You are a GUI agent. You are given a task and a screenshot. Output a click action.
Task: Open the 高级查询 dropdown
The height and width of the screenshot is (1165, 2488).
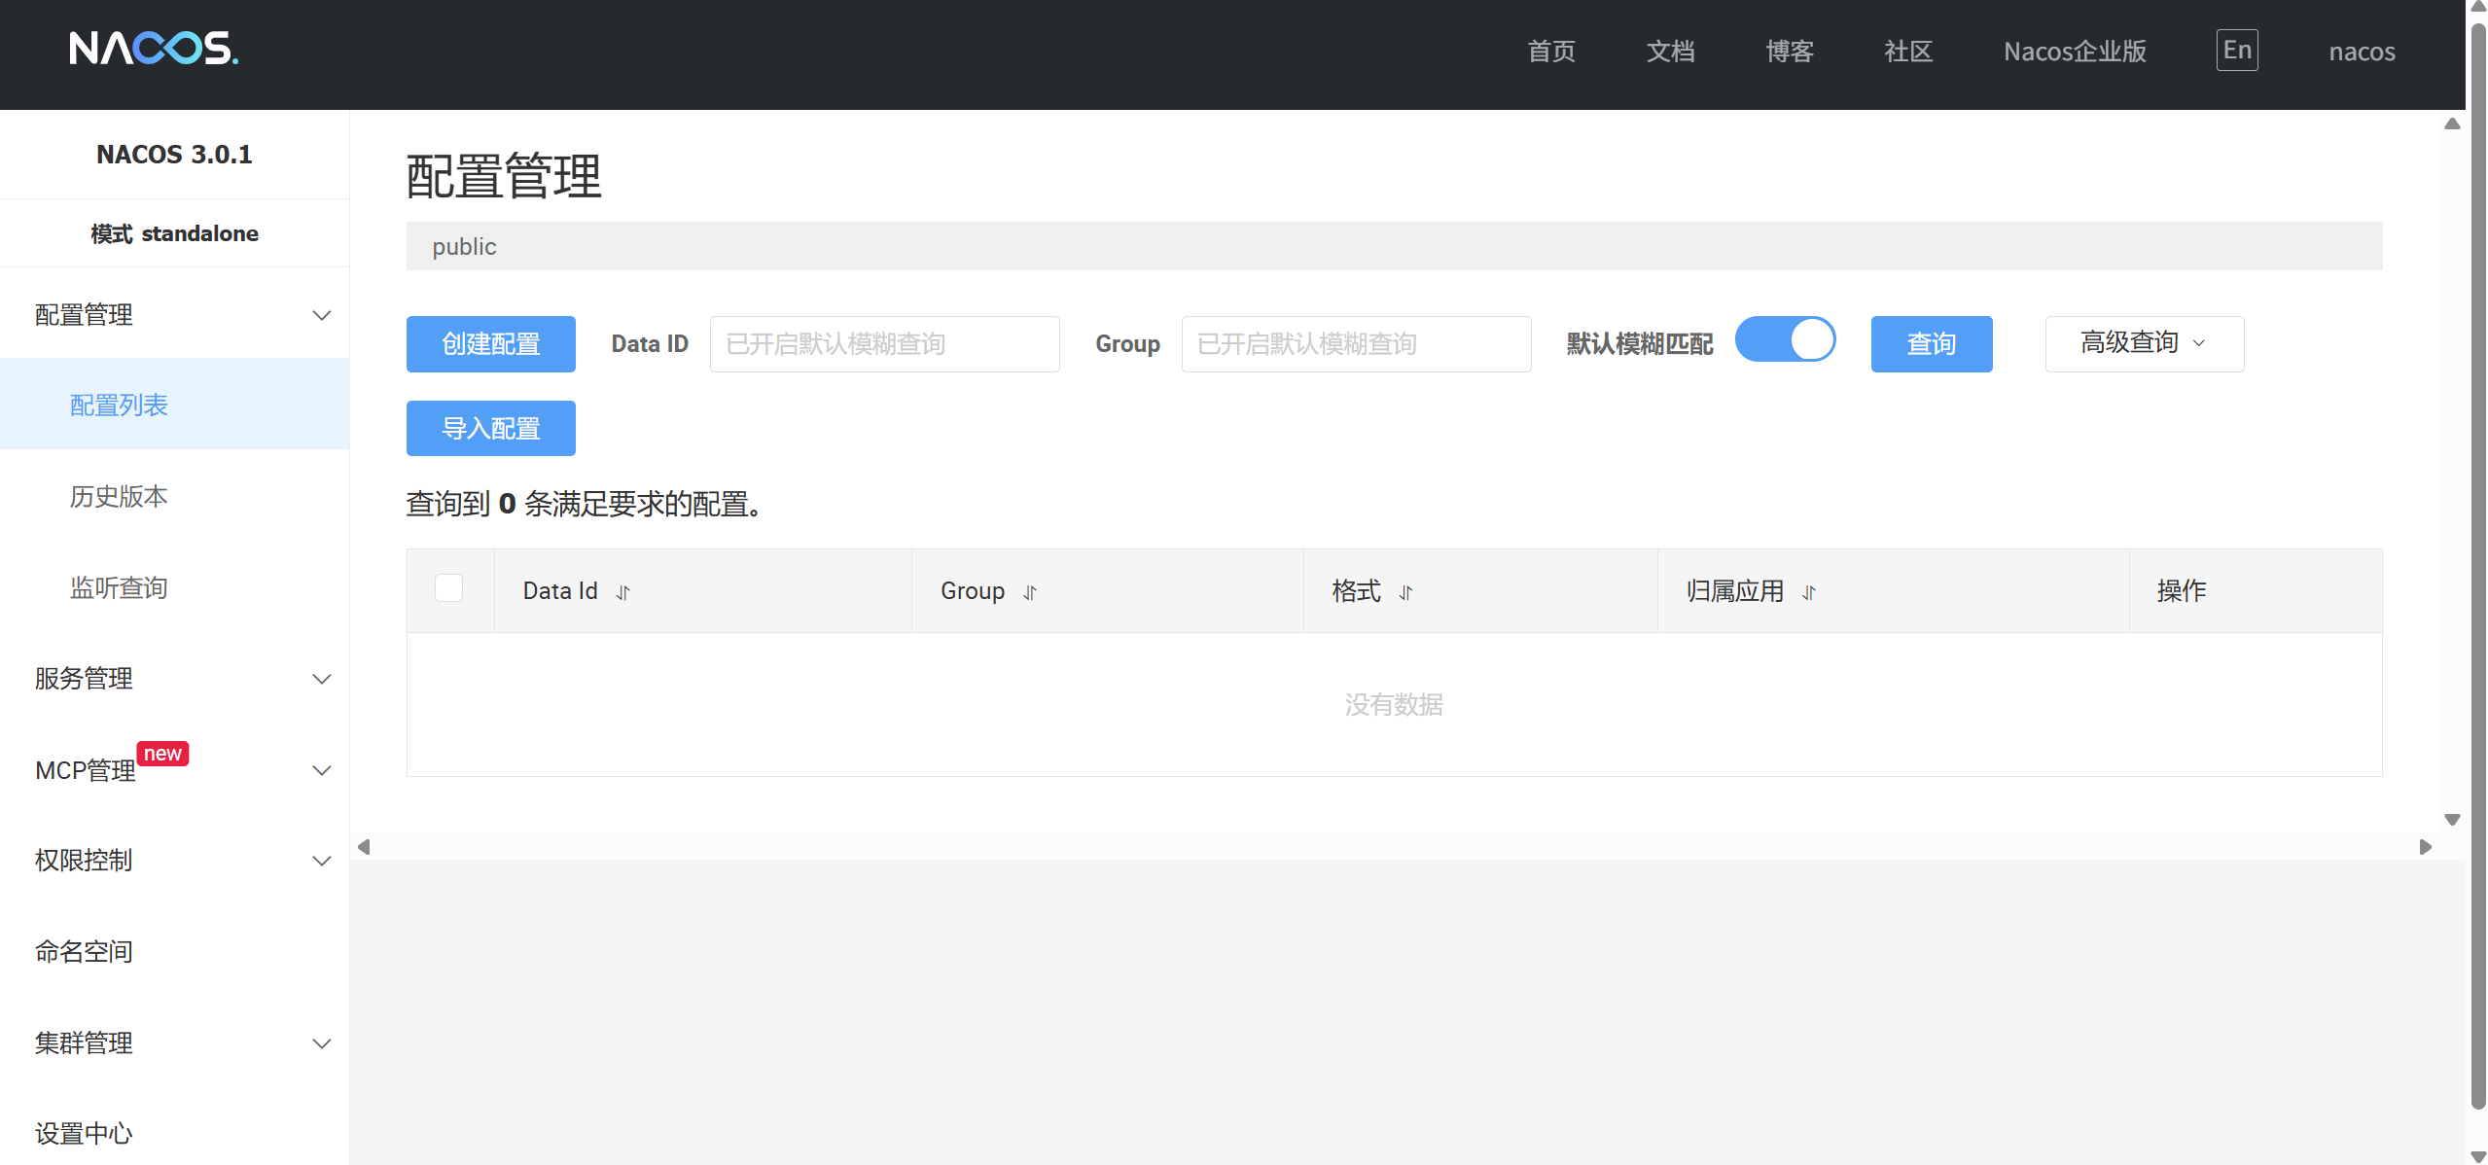tap(2144, 343)
